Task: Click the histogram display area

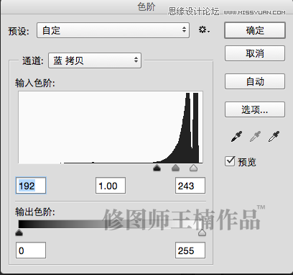Action: (111, 127)
